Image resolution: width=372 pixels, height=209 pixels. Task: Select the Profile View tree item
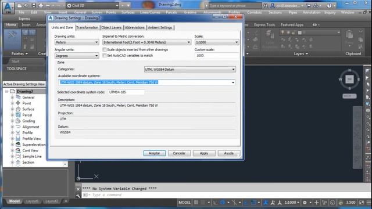coord(31,139)
